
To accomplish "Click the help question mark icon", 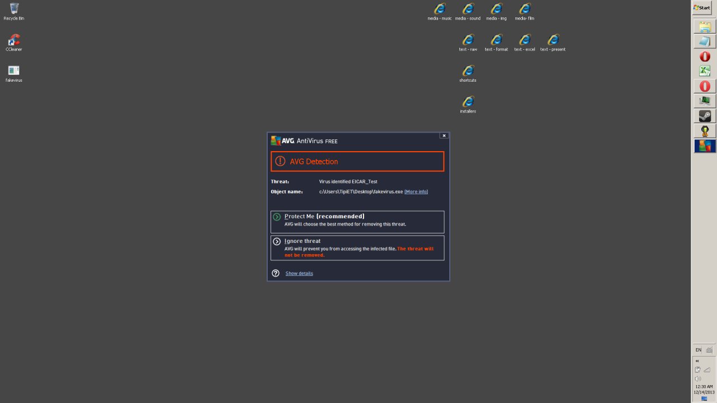I will tap(276, 273).
